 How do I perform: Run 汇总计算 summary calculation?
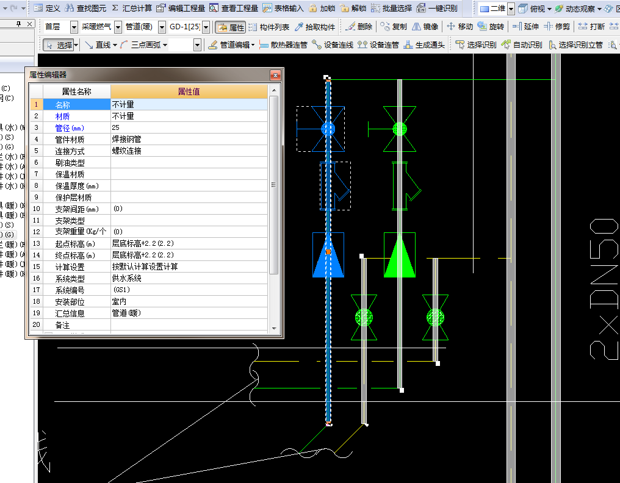[x=132, y=8]
